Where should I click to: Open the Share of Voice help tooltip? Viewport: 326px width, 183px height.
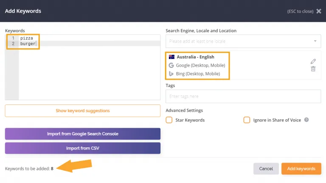point(306,120)
